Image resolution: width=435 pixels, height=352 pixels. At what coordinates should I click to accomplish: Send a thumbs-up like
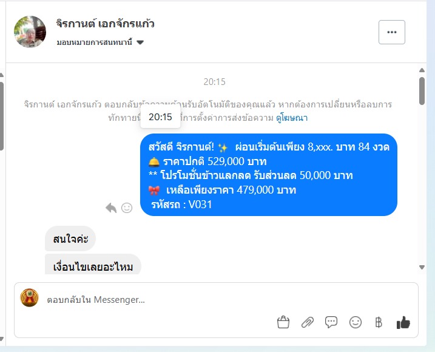[403, 322]
